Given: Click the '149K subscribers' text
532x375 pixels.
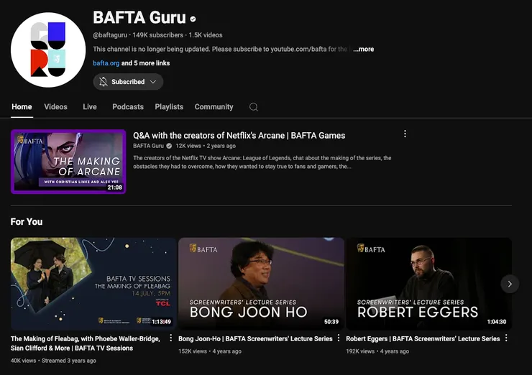Looking at the screenshot, I should pos(157,35).
